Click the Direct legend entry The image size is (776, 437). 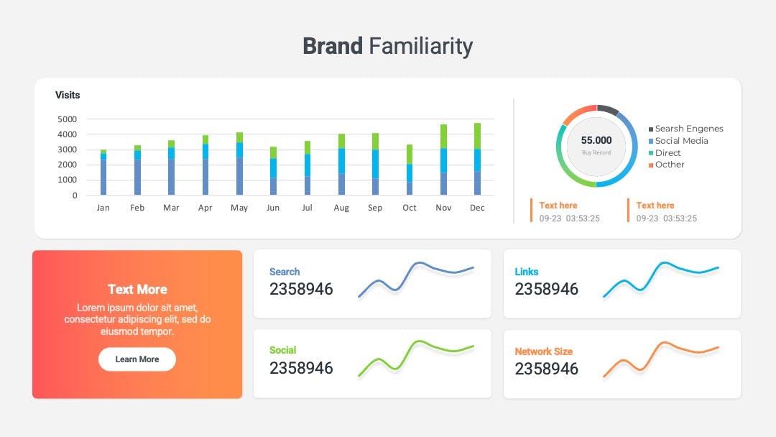(x=668, y=153)
